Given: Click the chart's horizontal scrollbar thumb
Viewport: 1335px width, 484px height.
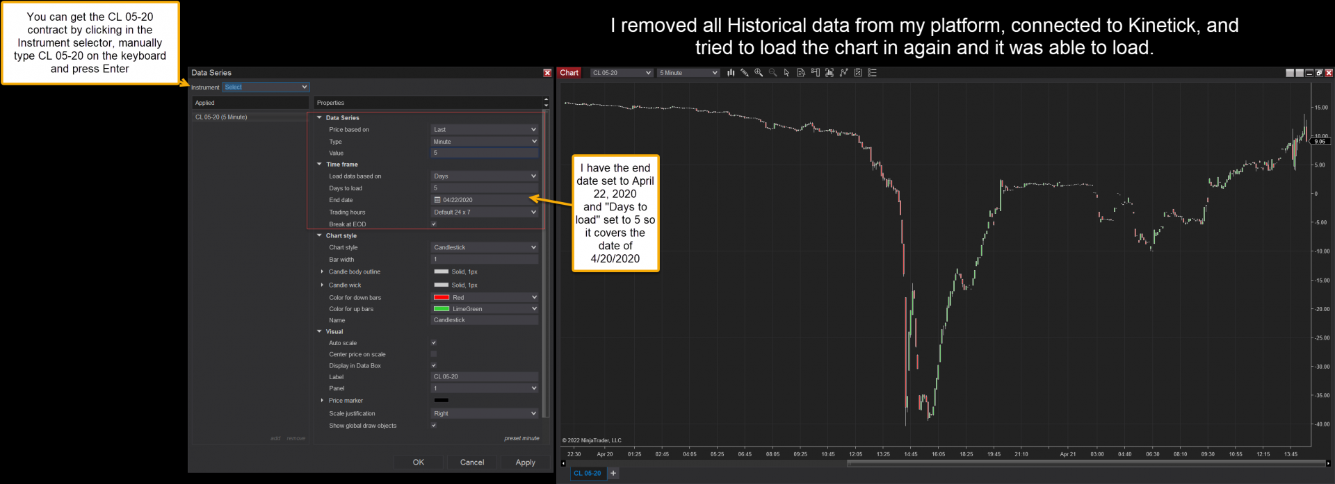Looking at the screenshot, I should tap(1085, 463).
